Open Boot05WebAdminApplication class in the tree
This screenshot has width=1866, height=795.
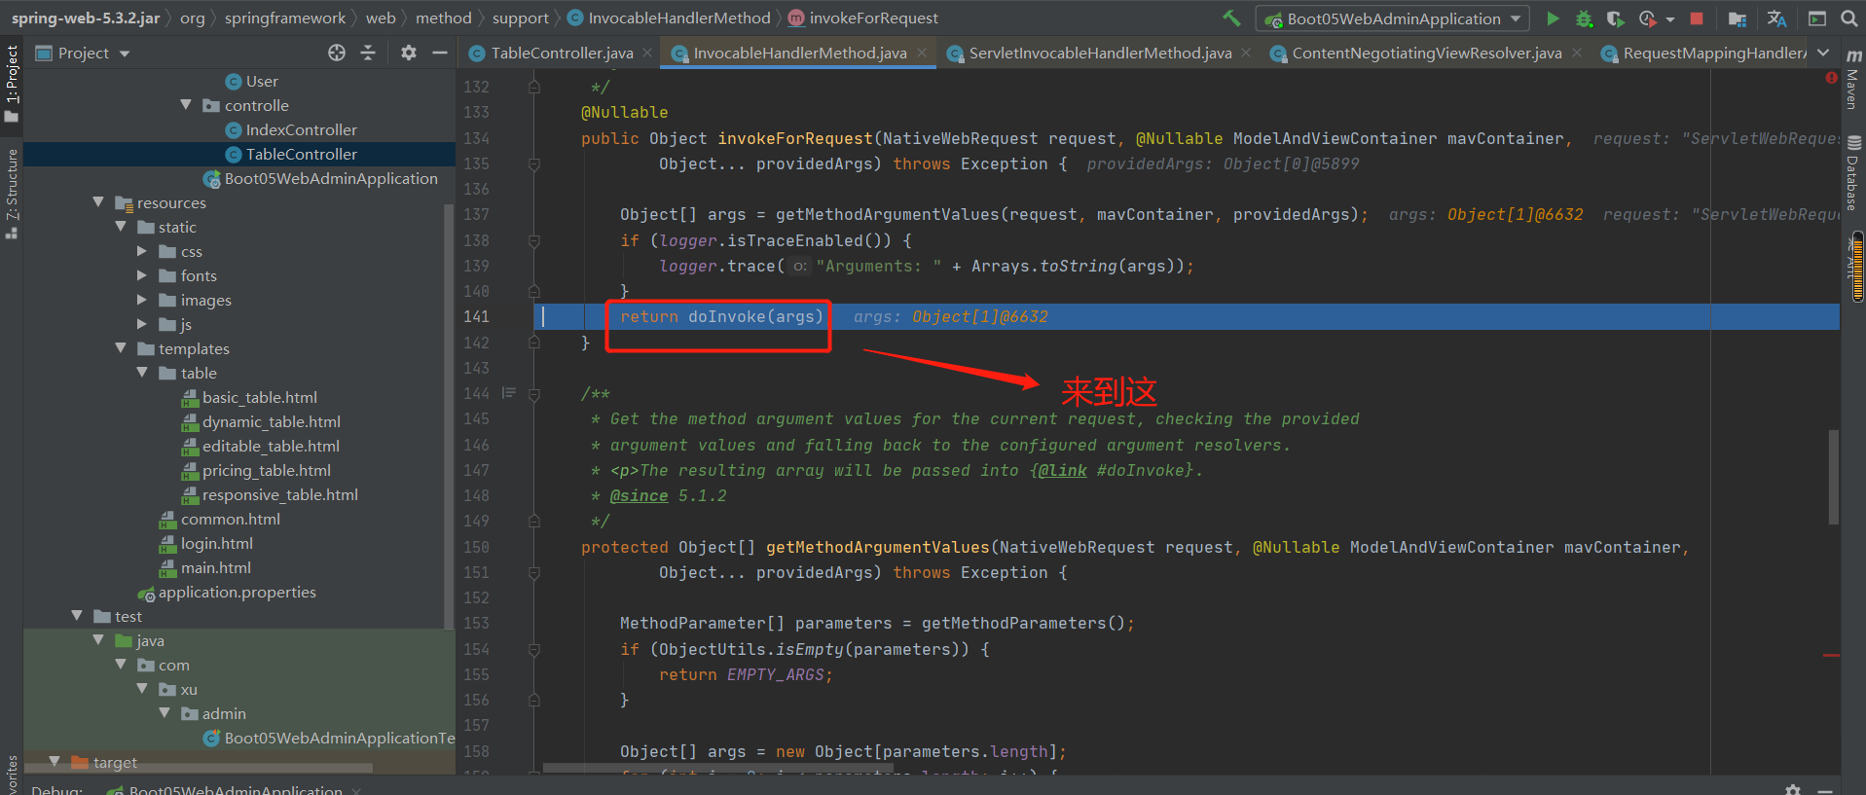(330, 179)
